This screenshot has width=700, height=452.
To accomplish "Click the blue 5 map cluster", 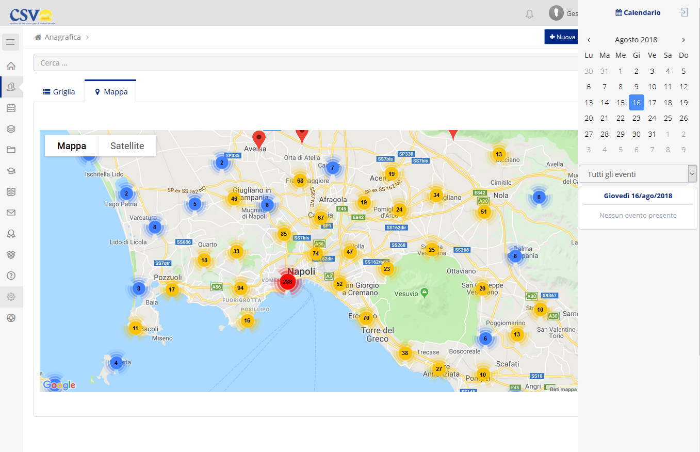I will coord(194,204).
